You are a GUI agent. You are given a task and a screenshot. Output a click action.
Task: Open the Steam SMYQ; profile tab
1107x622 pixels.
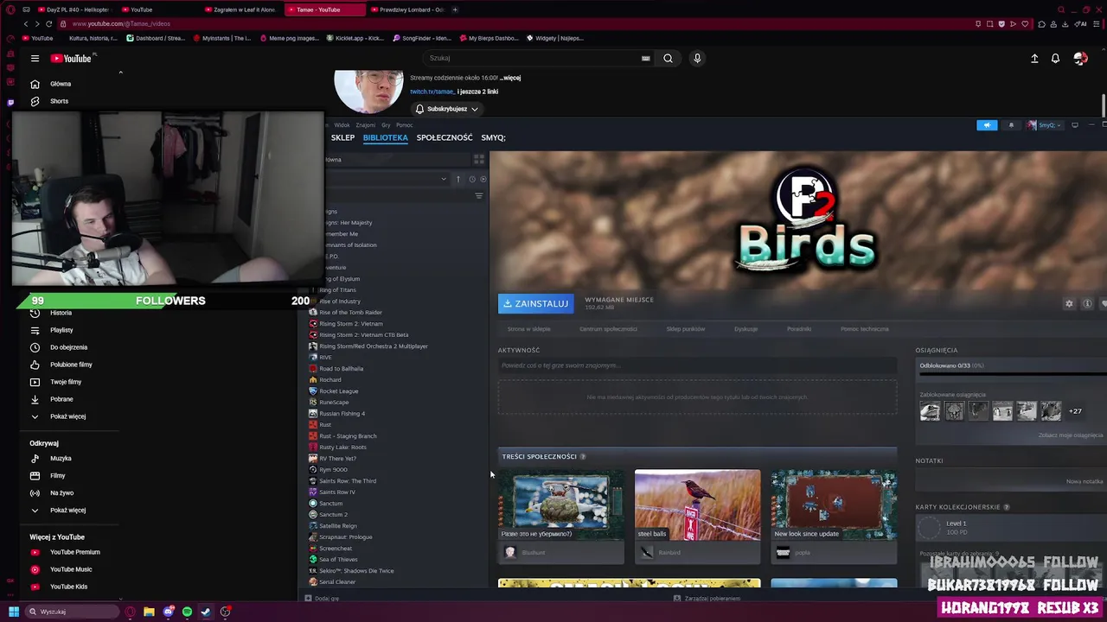[493, 137]
